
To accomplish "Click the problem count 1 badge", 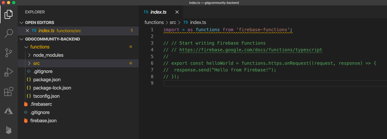I will [x=131, y=31].
